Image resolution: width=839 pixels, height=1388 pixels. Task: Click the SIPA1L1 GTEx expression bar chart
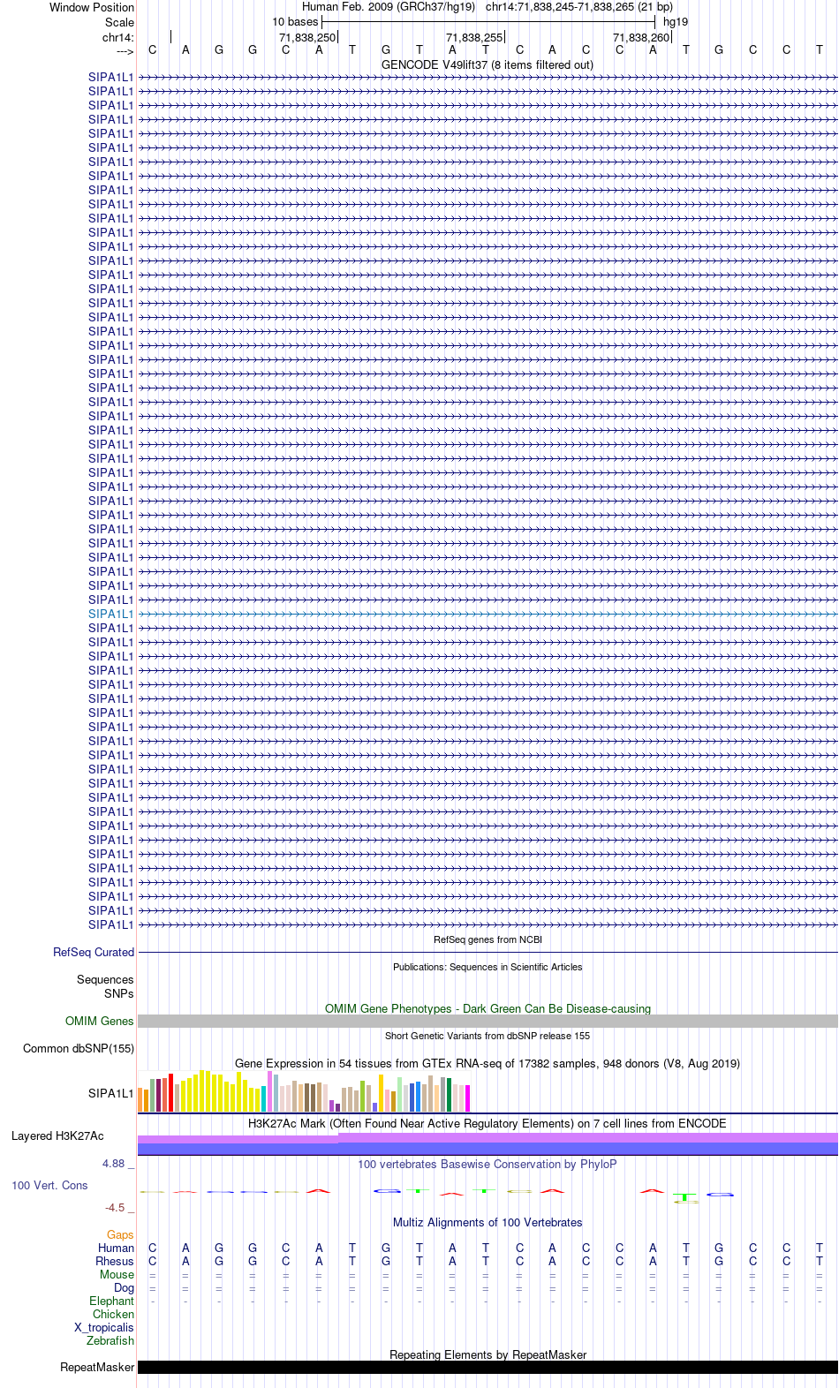[x=304, y=1091]
